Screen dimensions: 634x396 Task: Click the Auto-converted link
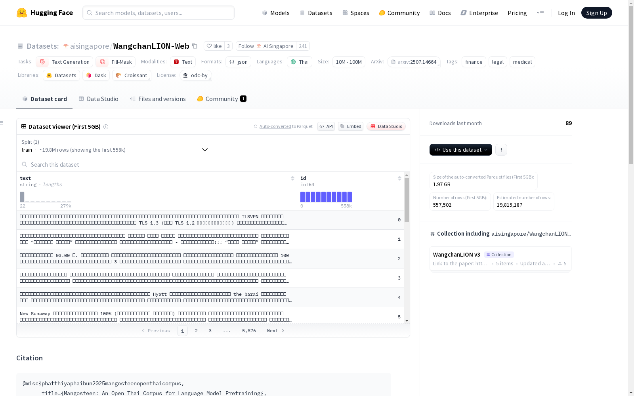pyautogui.click(x=275, y=126)
